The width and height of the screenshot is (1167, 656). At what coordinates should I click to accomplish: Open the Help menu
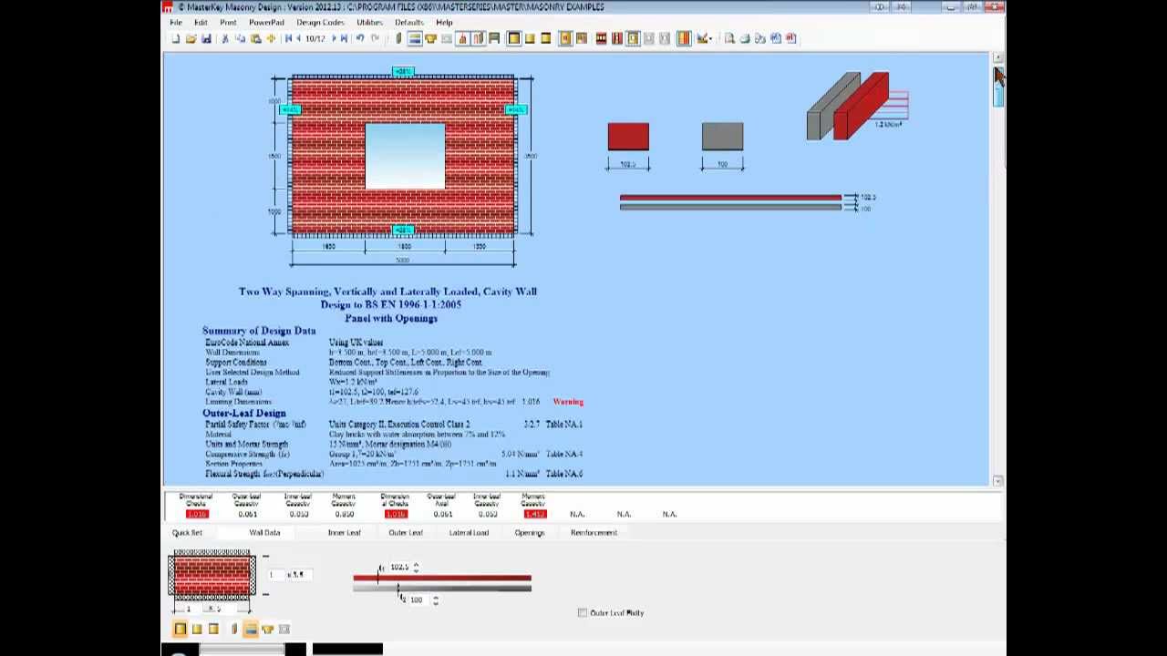(x=444, y=22)
